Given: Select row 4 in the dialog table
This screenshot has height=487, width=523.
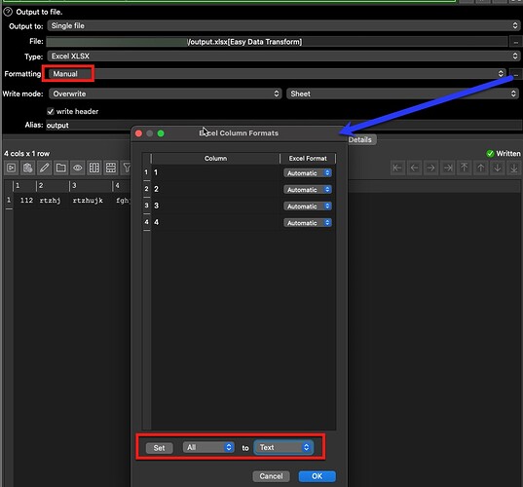Looking at the screenshot, I should click(146, 222).
